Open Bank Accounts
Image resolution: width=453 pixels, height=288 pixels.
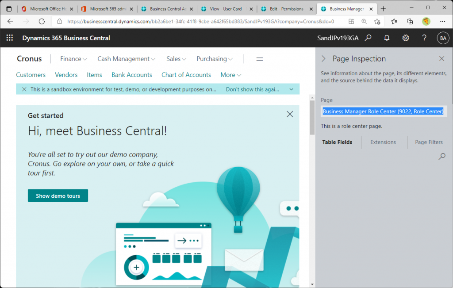[132, 75]
